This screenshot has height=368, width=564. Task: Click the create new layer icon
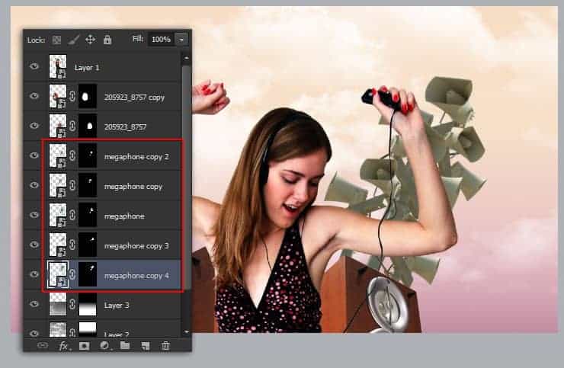point(145,345)
